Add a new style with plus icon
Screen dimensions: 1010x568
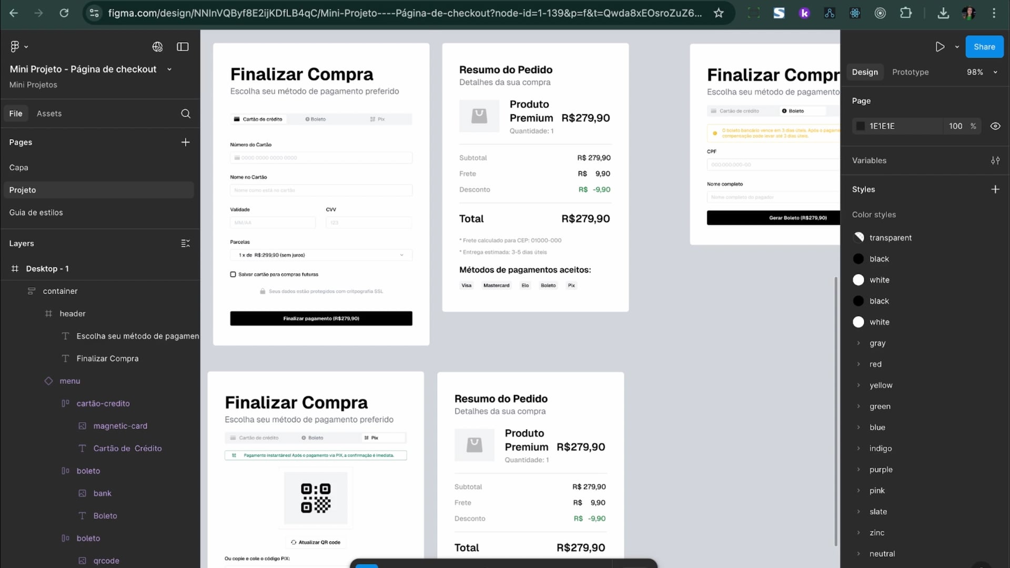995,189
